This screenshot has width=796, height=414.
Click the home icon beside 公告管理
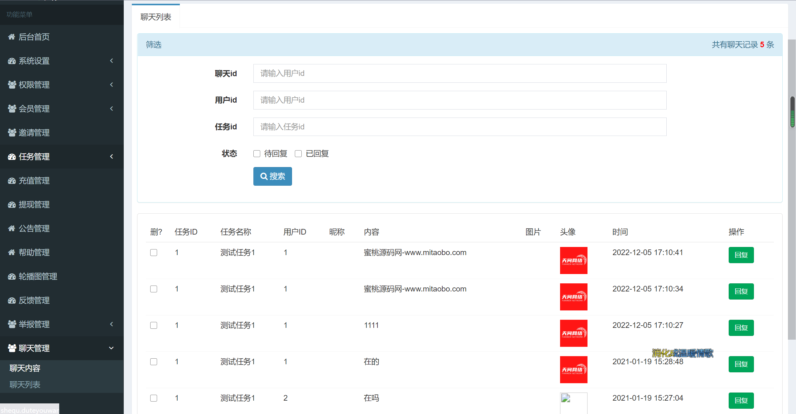click(x=12, y=228)
